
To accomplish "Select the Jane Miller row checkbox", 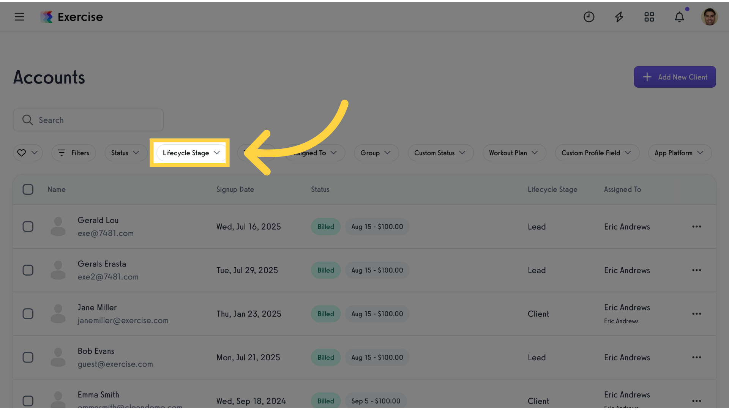I will click(28, 314).
